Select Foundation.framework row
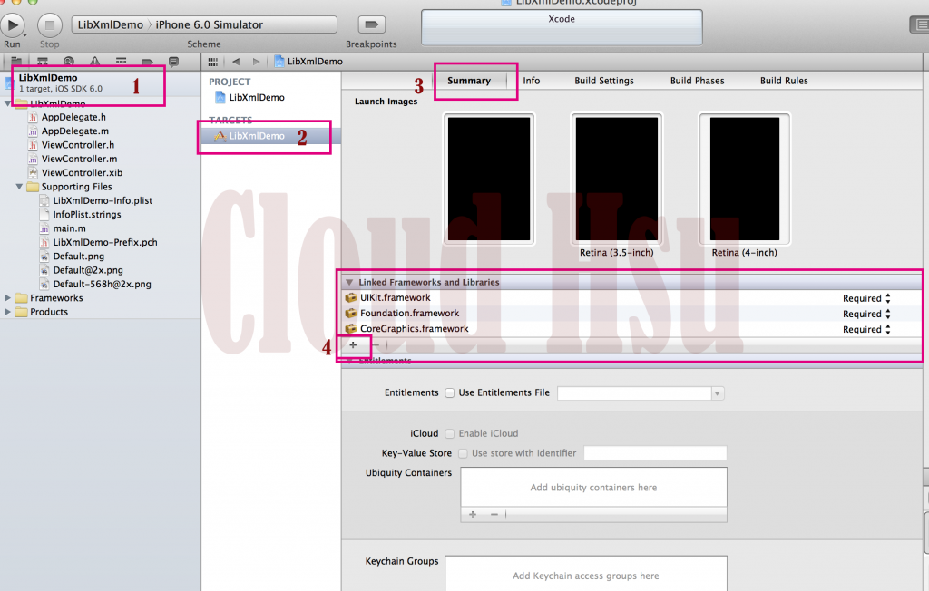Screen dimensions: 929x591 (x=632, y=314)
